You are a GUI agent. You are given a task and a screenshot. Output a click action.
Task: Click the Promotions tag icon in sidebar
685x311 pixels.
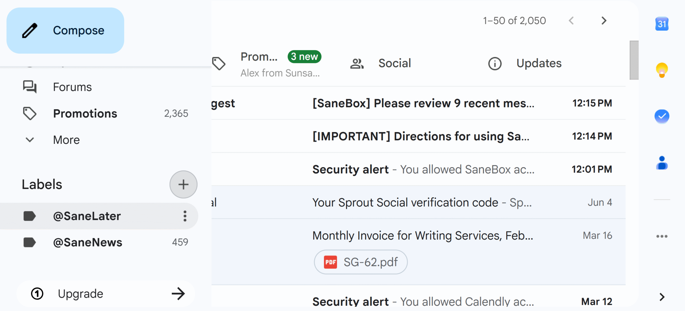[30, 114]
